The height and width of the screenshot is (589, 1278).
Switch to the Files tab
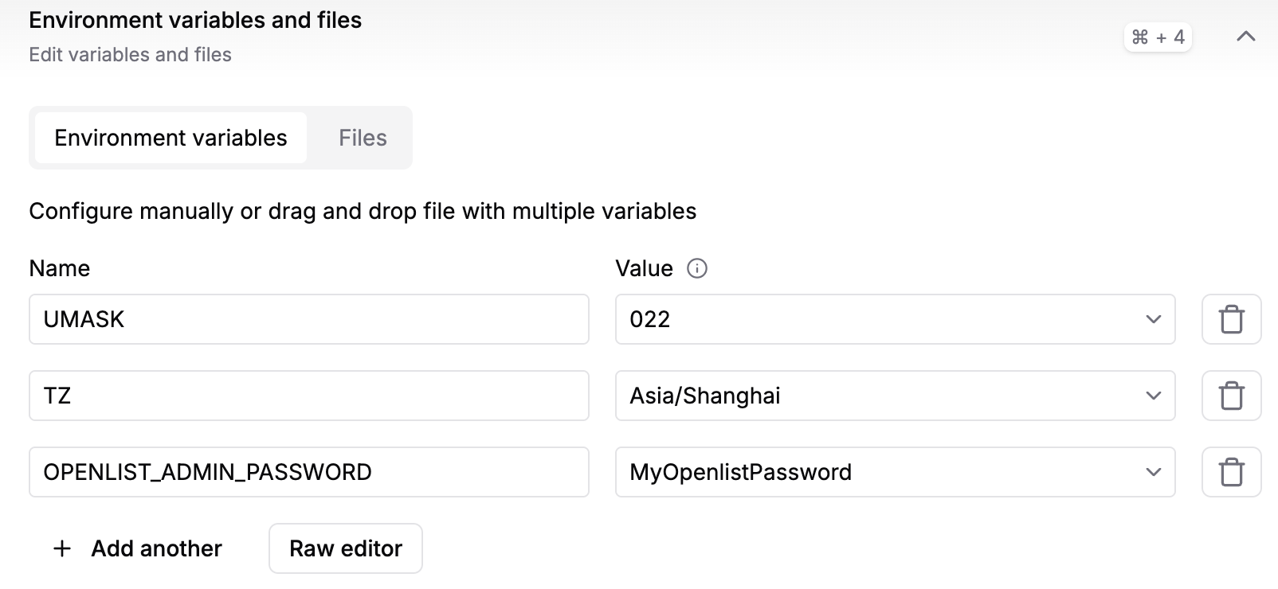coord(363,138)
